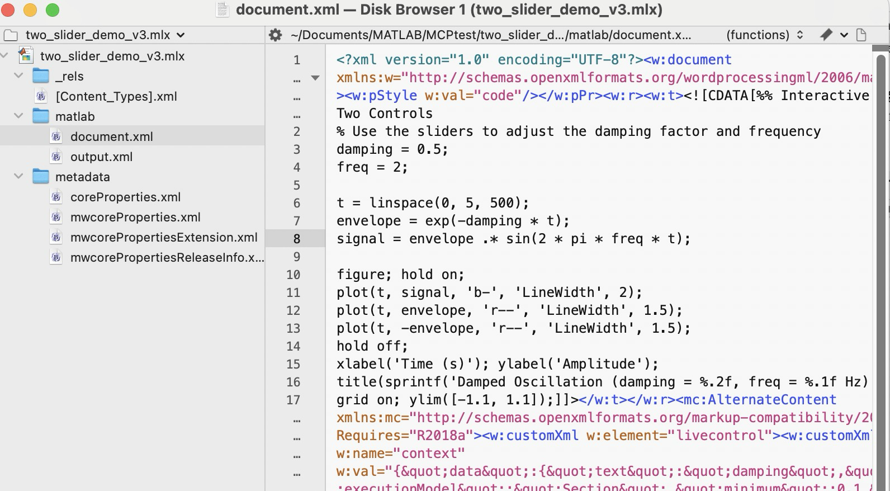Click the output.xml file icon
Image resolution: width=890 pixels, height=491 pixels.
[56, 157]
